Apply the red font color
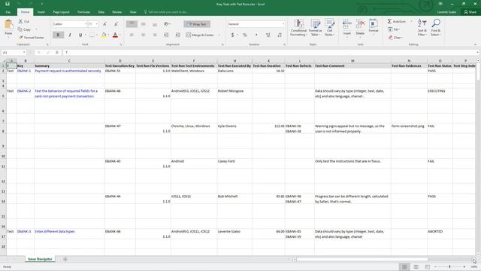 click(x=115, y=35)
